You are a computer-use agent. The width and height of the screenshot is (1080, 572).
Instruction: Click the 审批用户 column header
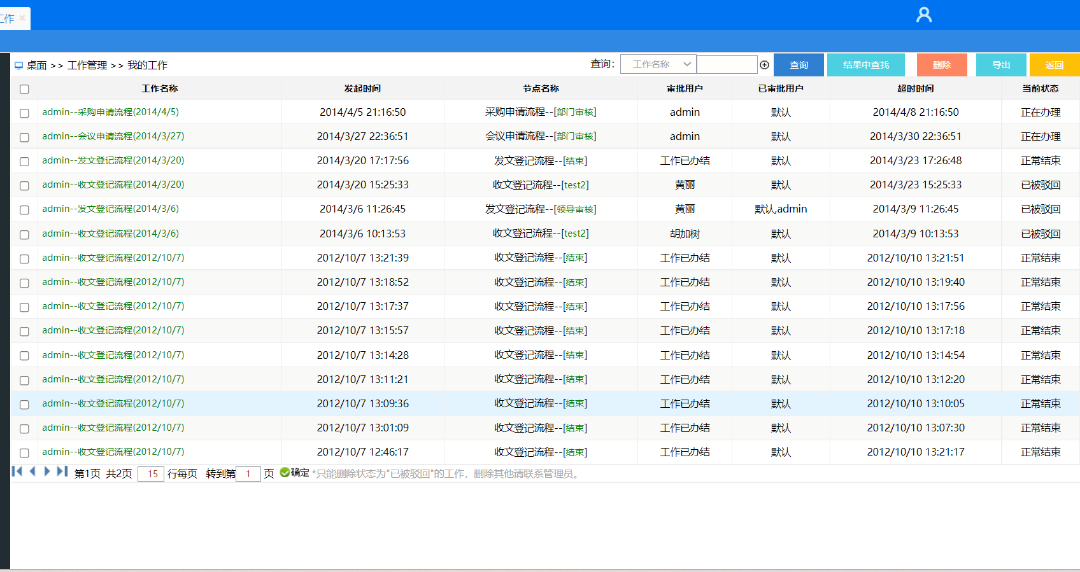click(x=685, y=88)
